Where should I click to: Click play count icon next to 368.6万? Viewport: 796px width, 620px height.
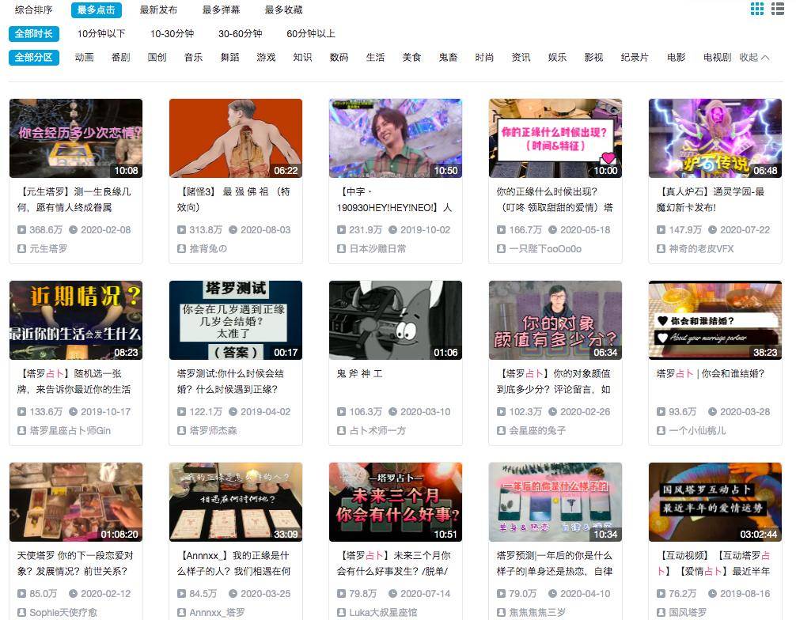coord(22,230)
